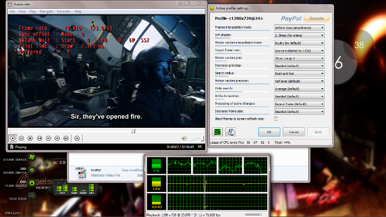
Task: Click the playing status icon in the status bar
Action: 12,147
